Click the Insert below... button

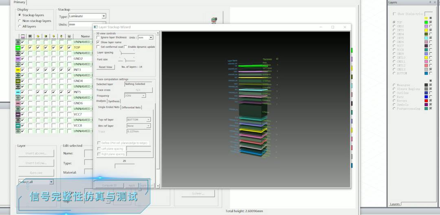pyautogui.click(x=36, y=163)
